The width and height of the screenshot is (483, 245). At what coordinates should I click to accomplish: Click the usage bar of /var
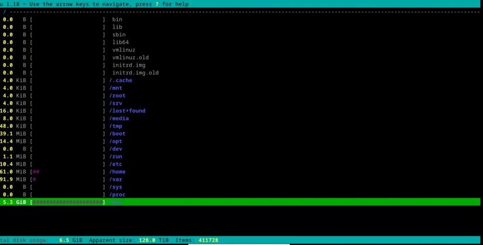(x=68, y=180)
